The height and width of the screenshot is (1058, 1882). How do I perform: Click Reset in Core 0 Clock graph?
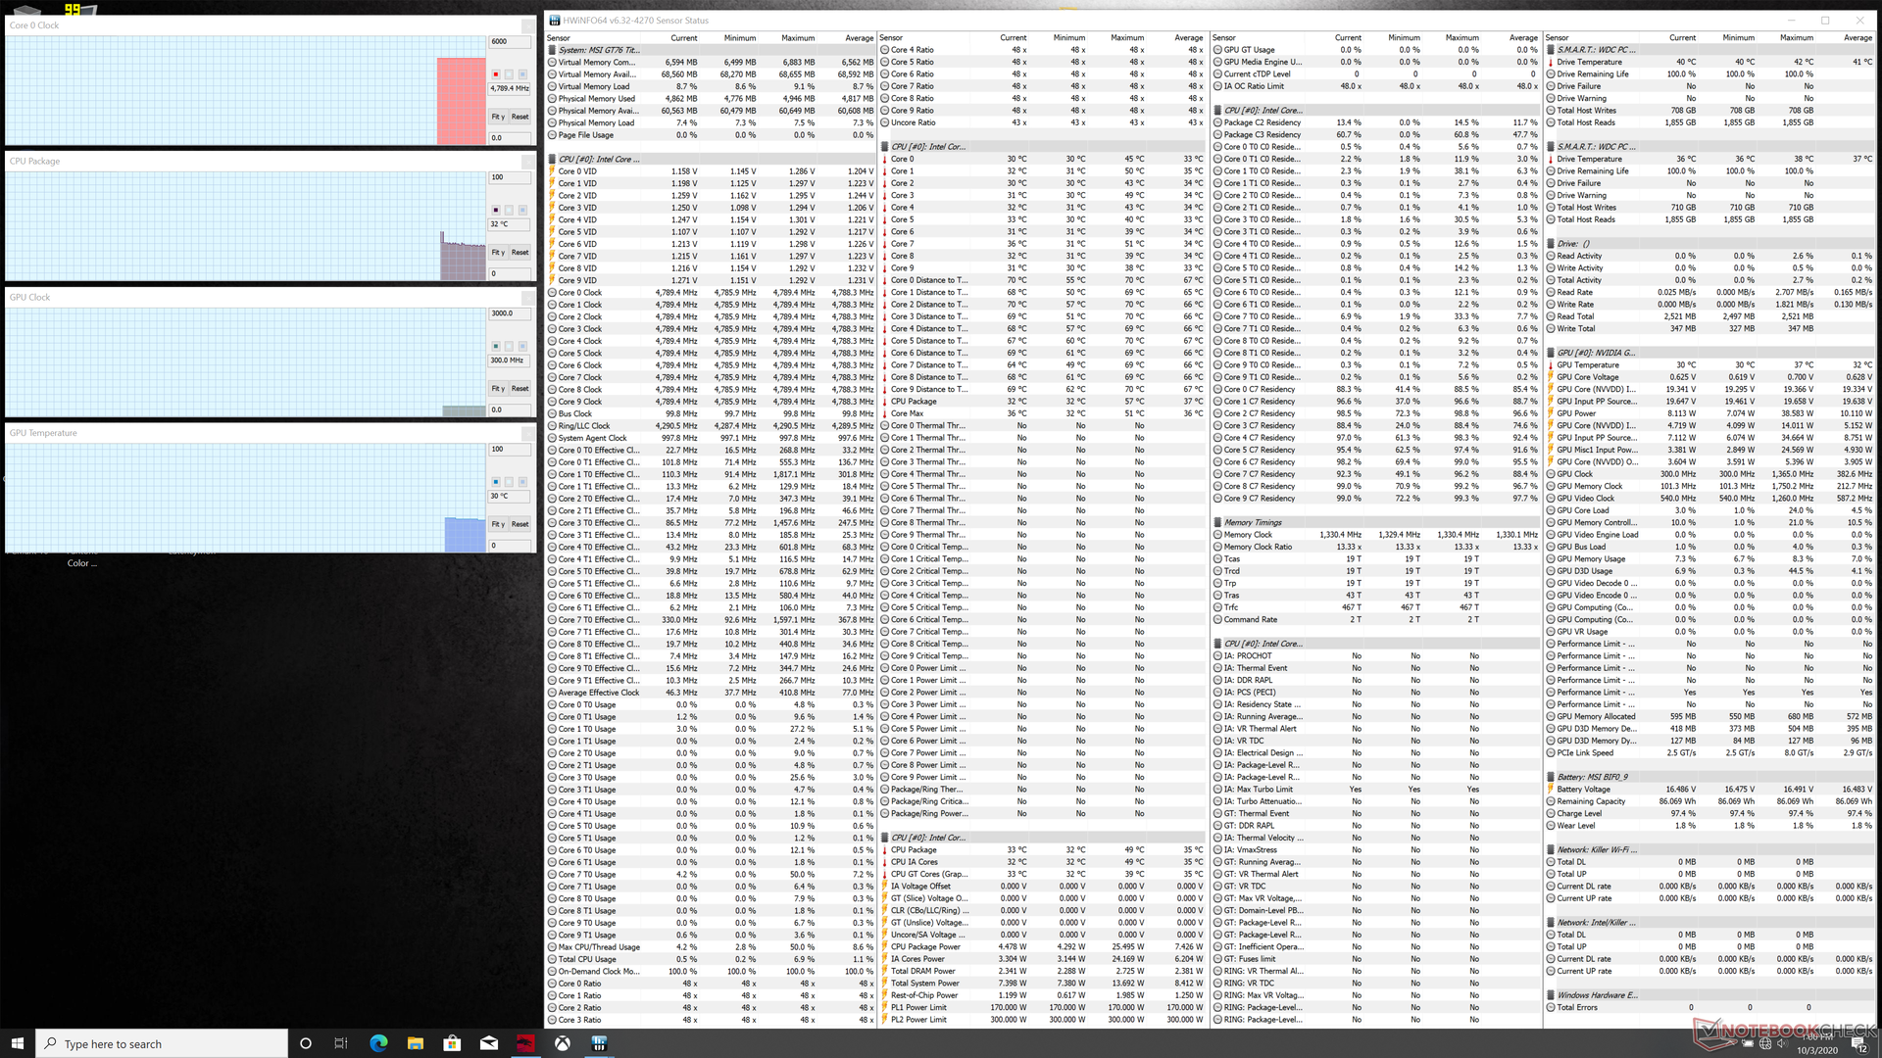pos(520,117)
